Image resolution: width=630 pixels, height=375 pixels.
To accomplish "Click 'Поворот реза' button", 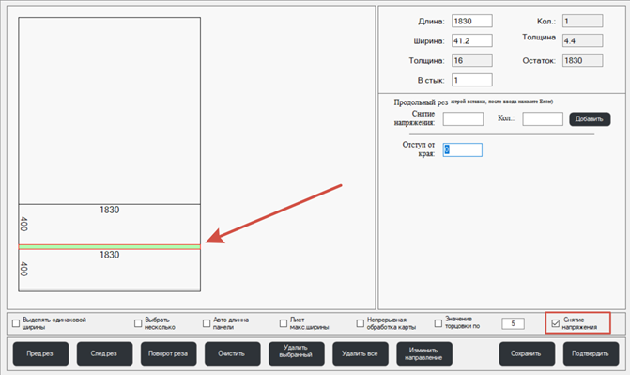I will 168,353.
